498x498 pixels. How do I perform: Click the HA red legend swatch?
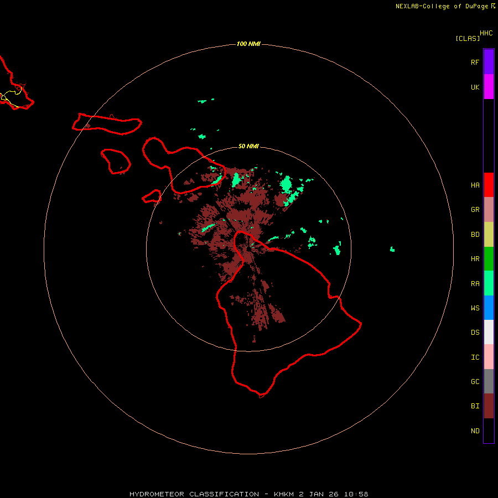(489, 185)
